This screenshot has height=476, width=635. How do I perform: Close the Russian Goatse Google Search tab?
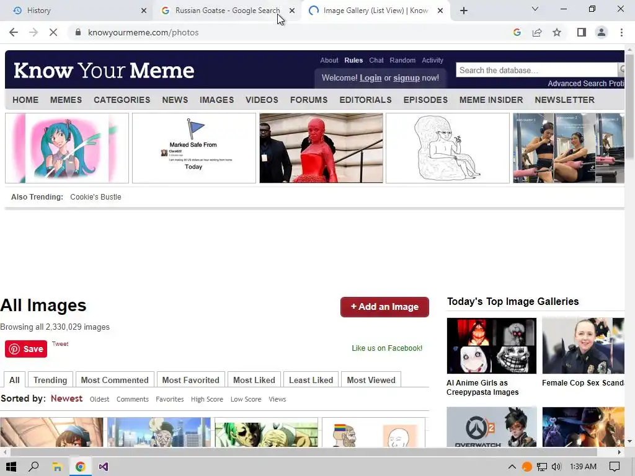click(292, 11)
